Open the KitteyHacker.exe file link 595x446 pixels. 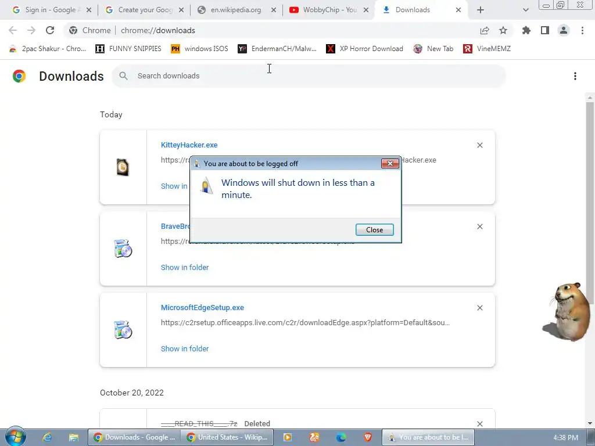tap(189, 145)
